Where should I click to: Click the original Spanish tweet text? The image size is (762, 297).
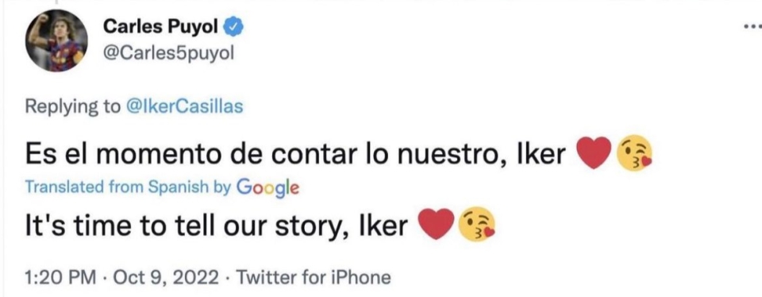point(294,153)
